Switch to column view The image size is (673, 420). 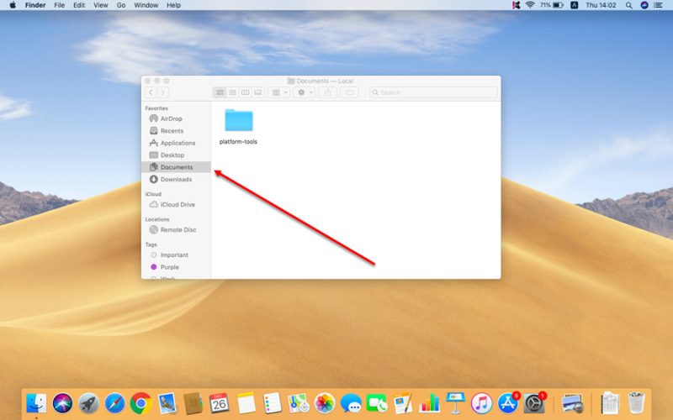246,92
